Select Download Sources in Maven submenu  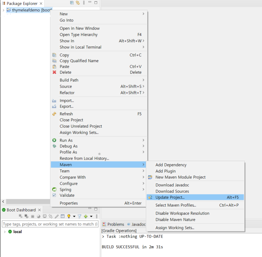195,191
